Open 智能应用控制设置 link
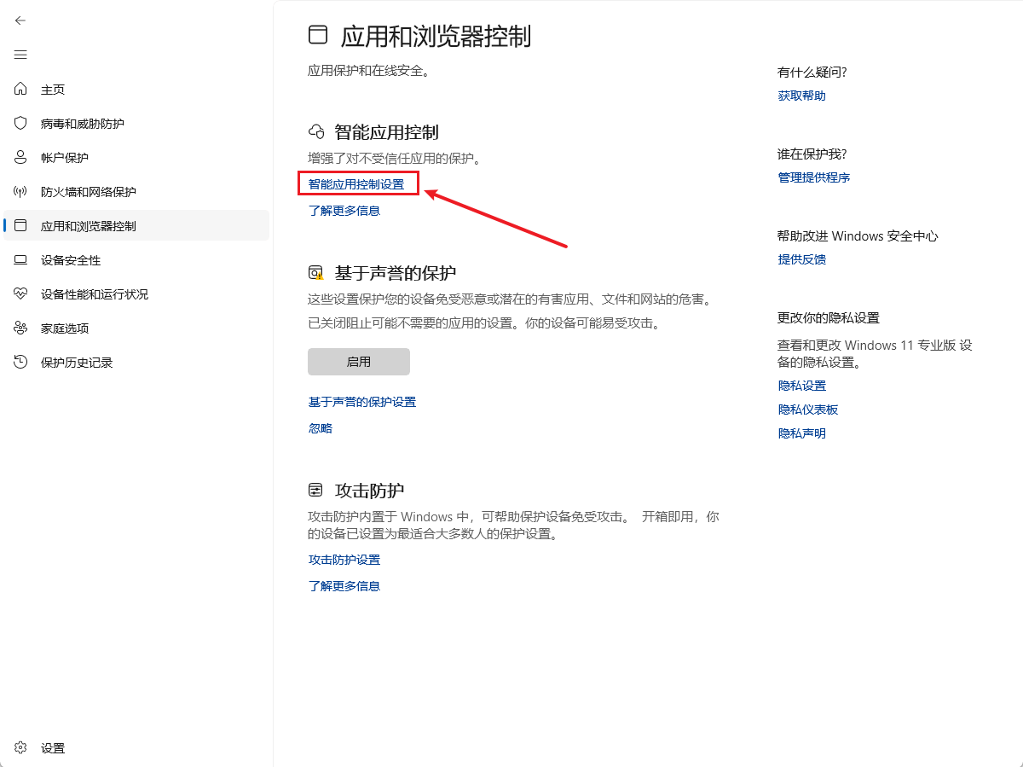This screenshot has height=767, width=1023. (x=356, y=184)
